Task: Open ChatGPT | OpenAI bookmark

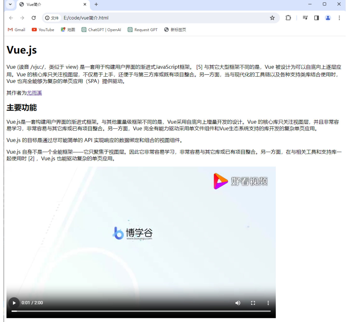Action: (x=101, y=30)
